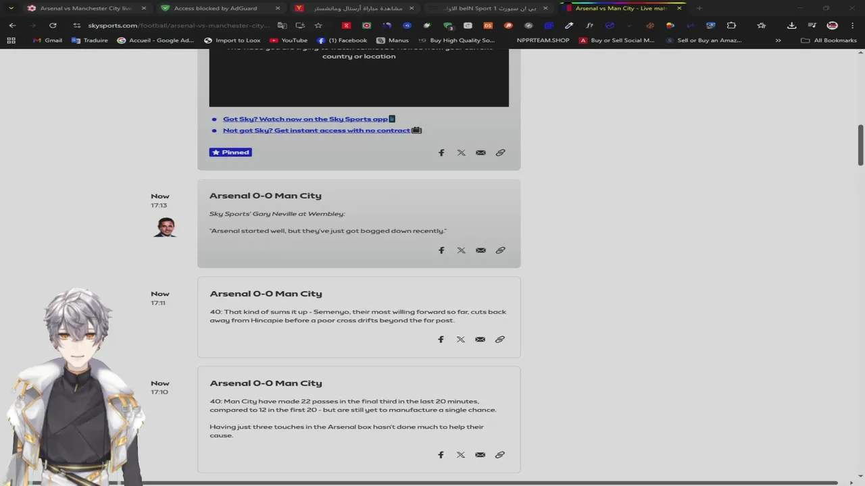Share the 17:11 Semenyo post on X
This screenshot has height=486, width=865.
point(460,340)
